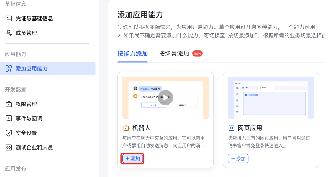The height and width of the screenshot is (177, 328).
Task: Click the 凭证与基础信息 card icon
Action: tap(9, 18)
